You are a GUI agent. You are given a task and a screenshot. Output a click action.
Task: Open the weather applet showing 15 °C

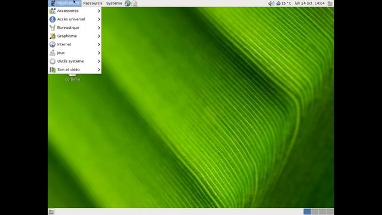pos(284,3)
